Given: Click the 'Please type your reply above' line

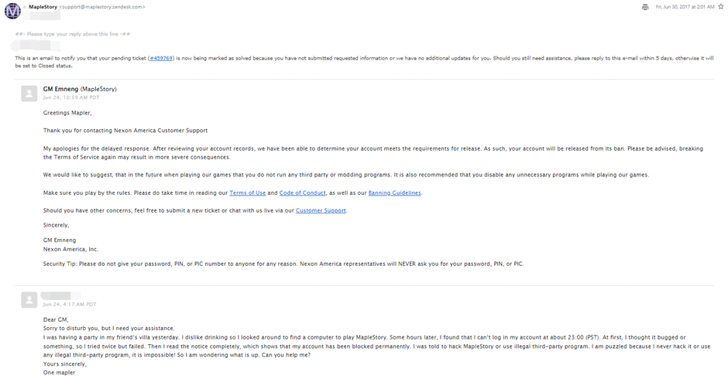Looking at the screenshot, I should pos(73,34).
